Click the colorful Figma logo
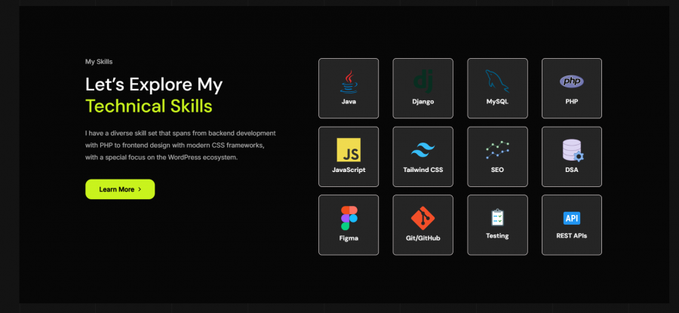 [x=349, y=218]
